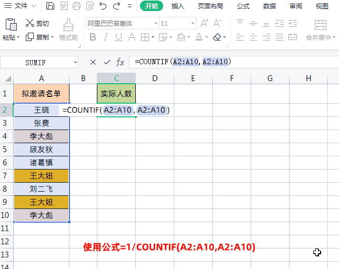Click the Merge and Center icon
Screen dimensions: 339x269
tap(321, 25)
